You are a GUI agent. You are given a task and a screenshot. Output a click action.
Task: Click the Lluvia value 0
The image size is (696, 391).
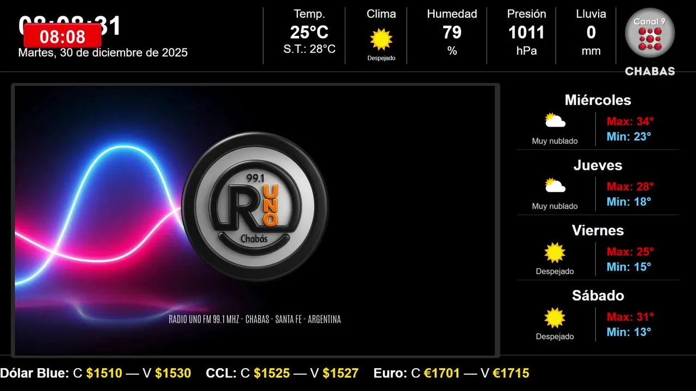591,33
